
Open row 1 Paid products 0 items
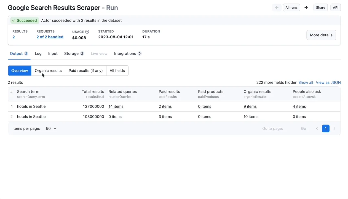205,106
